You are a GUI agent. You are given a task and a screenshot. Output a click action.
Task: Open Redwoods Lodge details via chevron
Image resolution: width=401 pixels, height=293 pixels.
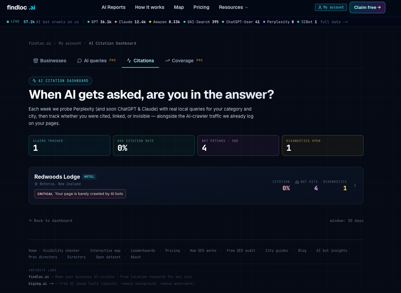pyautogui.click(x=355, y=185)
